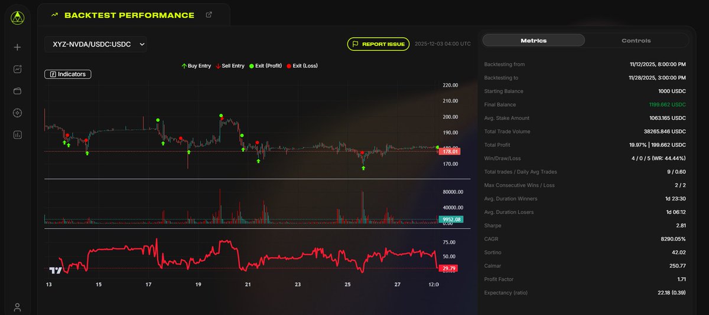709x315 pixels.
Task: Click the 9952.08 volume label
Action: (x=451, y=219)
